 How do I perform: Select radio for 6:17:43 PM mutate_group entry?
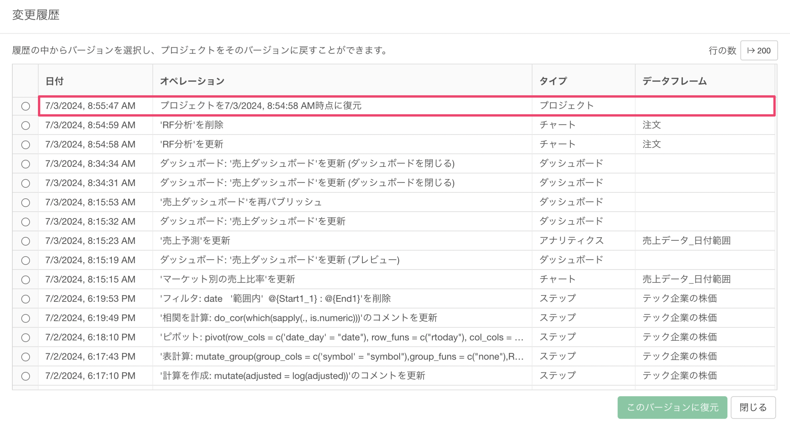point(26,357)
